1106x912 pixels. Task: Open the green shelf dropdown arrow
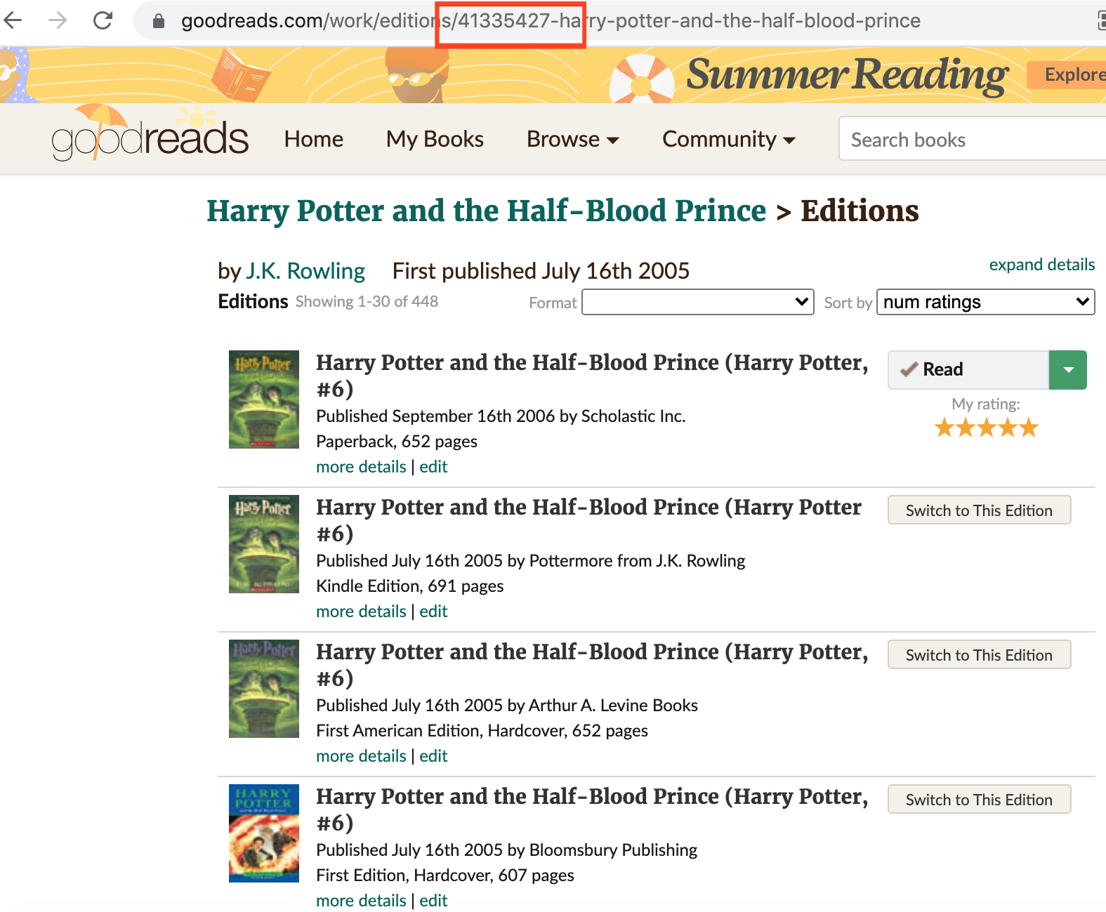tap(1068, 370)
